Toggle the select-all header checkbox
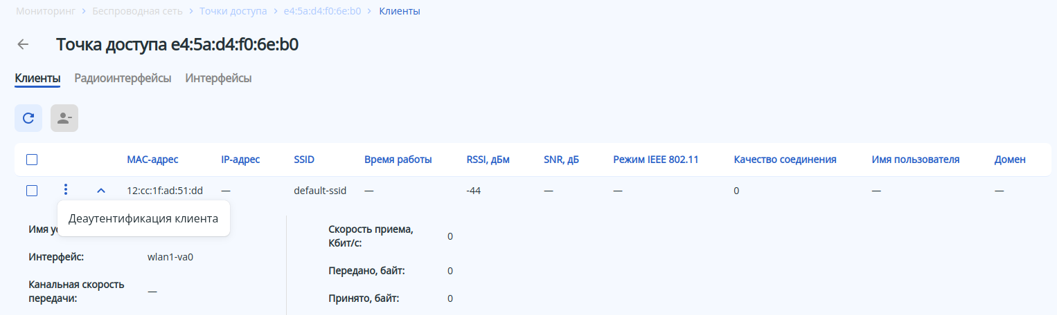Image resolution: width=1057 pixels, height=315 pixels. pos(32,160)
